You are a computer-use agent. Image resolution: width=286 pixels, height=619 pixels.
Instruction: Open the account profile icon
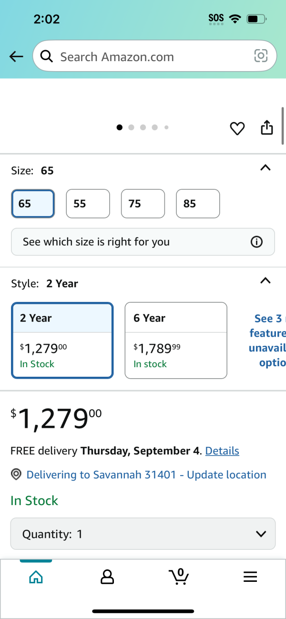(x=107, y=577)
